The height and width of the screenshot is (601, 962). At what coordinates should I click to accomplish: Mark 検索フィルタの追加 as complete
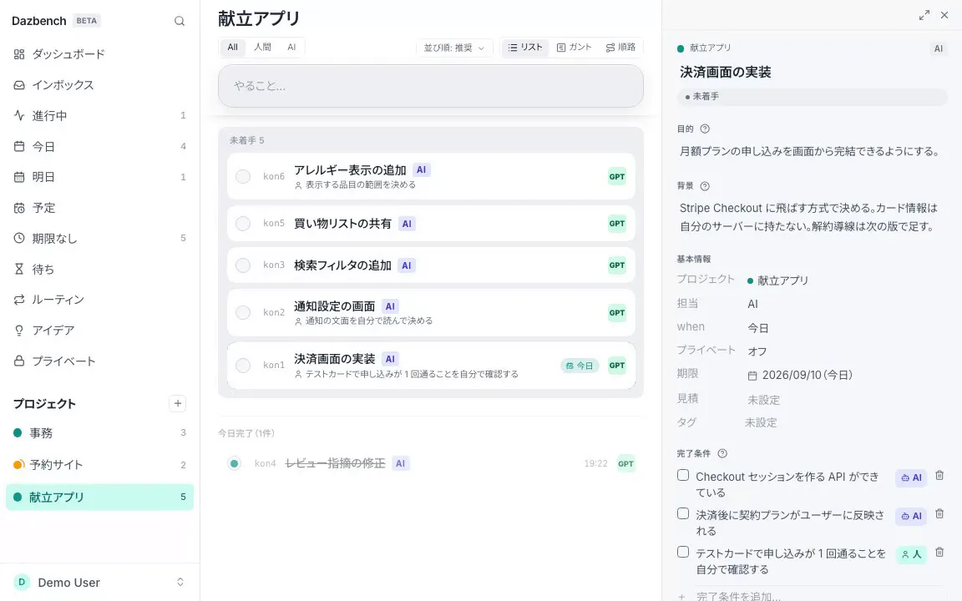(x=243, y=265)
